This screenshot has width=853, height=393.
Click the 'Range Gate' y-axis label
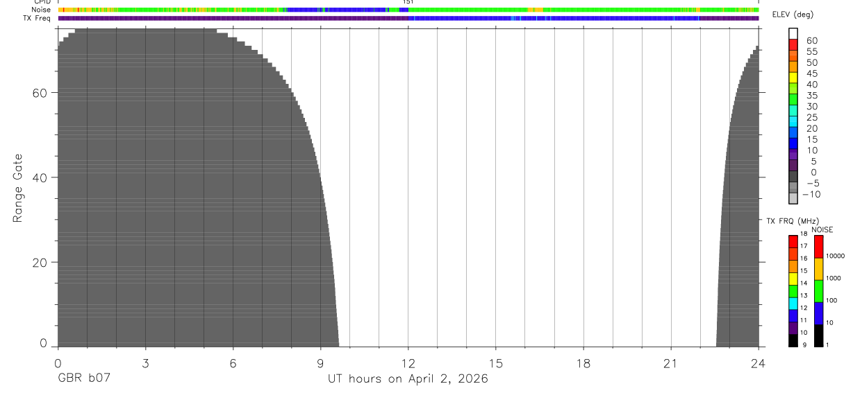18,189
